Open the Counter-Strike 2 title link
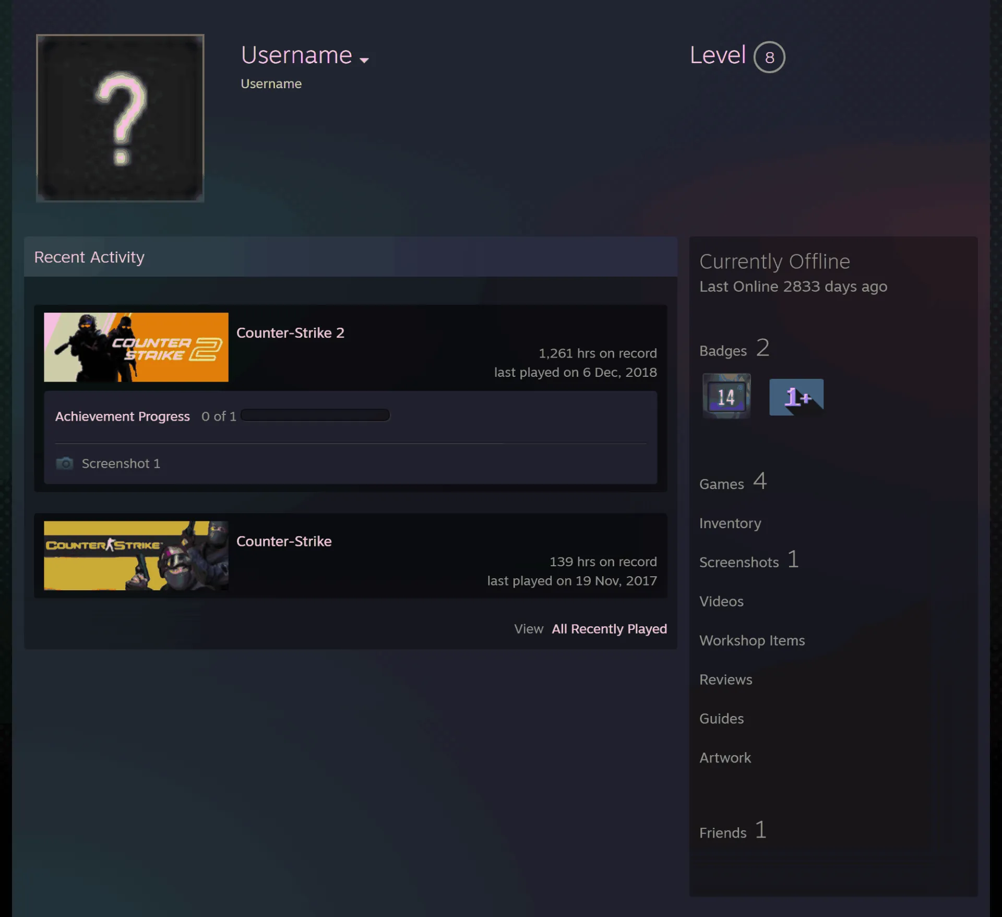This screenshot has width=1002, height=917. pos(290,333)
